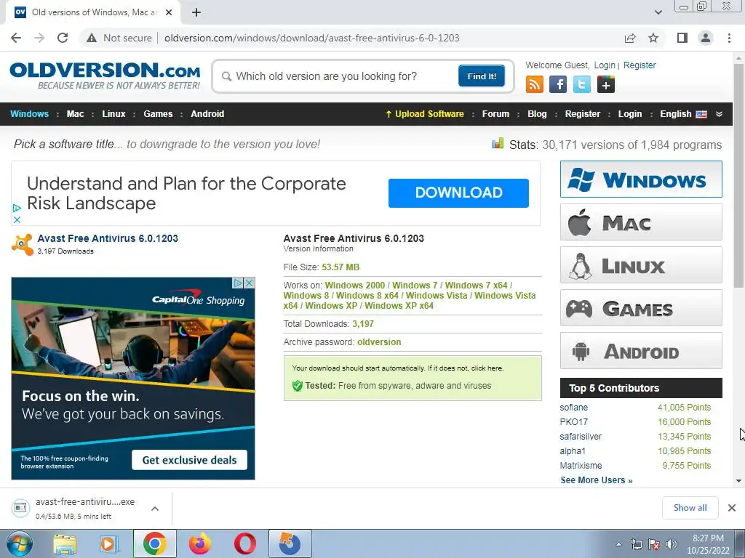Image resolution: width=745 pixels, height=558 pixels.
Task: Click the stats bar chart icon
Action: click(x=498, y=143)
